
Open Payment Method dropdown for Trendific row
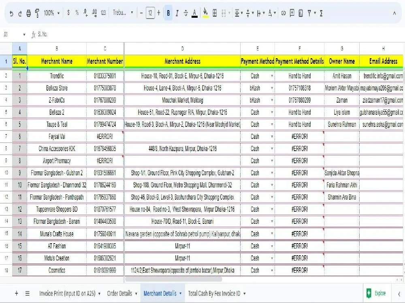[x=272, y=76]
